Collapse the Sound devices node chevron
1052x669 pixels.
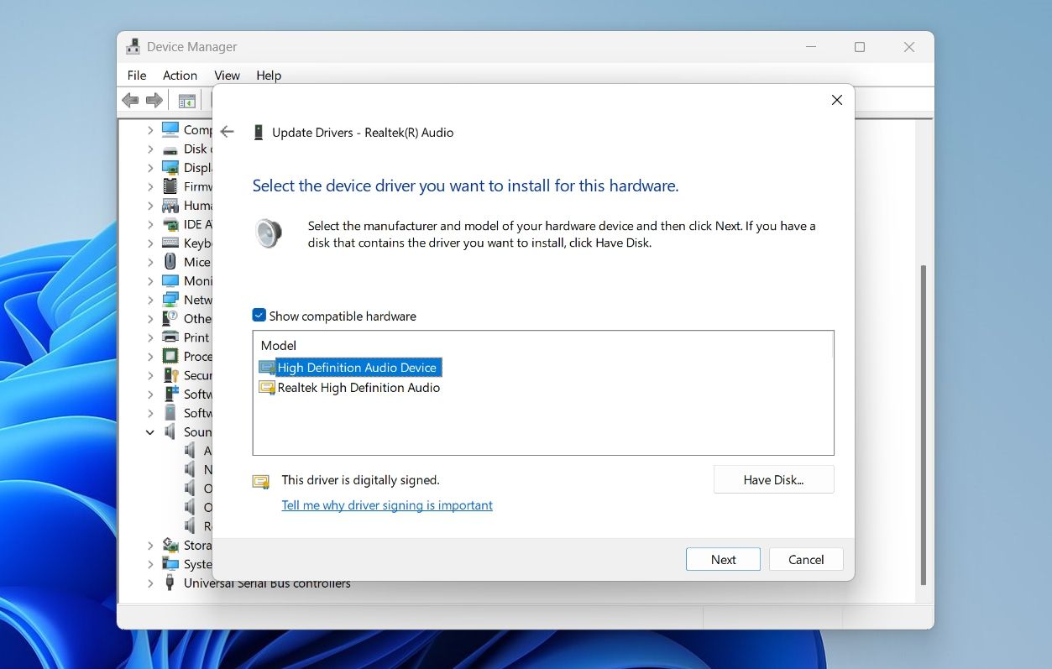click(x=150, y=431)
